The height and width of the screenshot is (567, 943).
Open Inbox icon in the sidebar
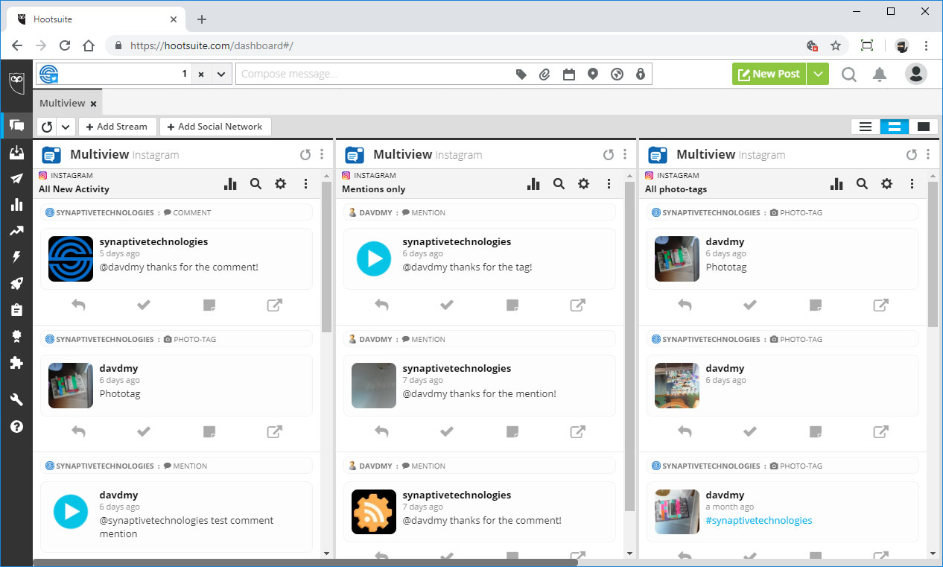[16, 152]
